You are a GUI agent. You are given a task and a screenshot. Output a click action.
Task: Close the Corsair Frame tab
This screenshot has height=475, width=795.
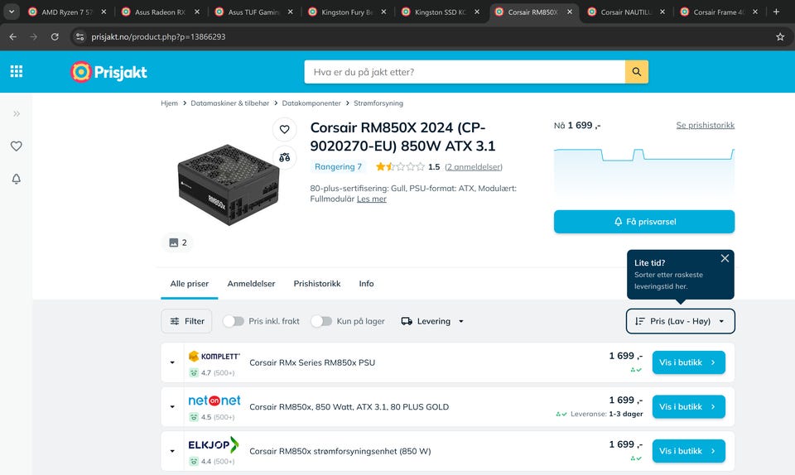[755, 12]
